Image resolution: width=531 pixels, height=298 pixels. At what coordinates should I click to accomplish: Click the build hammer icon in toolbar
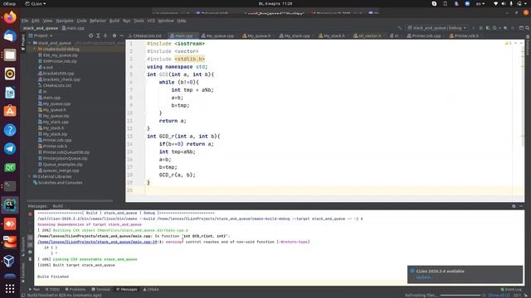point(400,28)
